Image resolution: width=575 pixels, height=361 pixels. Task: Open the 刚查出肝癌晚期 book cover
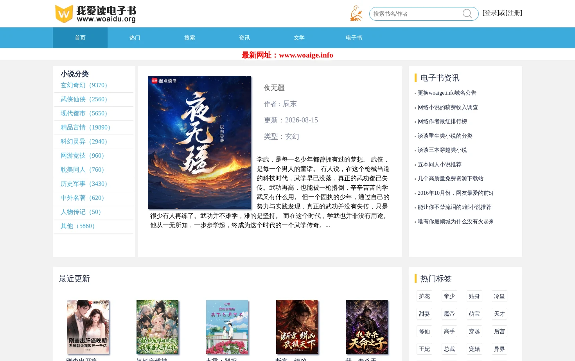(x=88, y=327)
